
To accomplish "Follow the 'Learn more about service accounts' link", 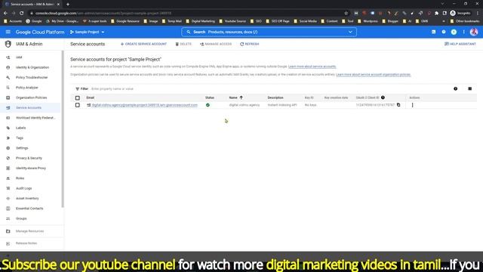I will point(312,66).
